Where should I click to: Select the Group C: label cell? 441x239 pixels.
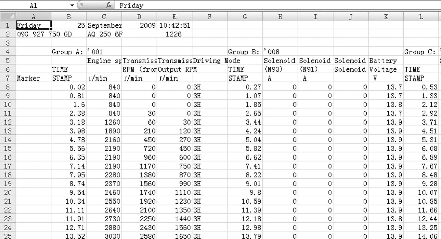pos(421,52)
